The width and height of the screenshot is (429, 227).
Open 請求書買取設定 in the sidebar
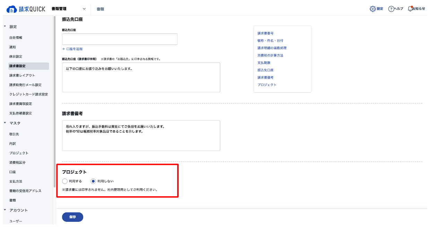tap(20, 104)
